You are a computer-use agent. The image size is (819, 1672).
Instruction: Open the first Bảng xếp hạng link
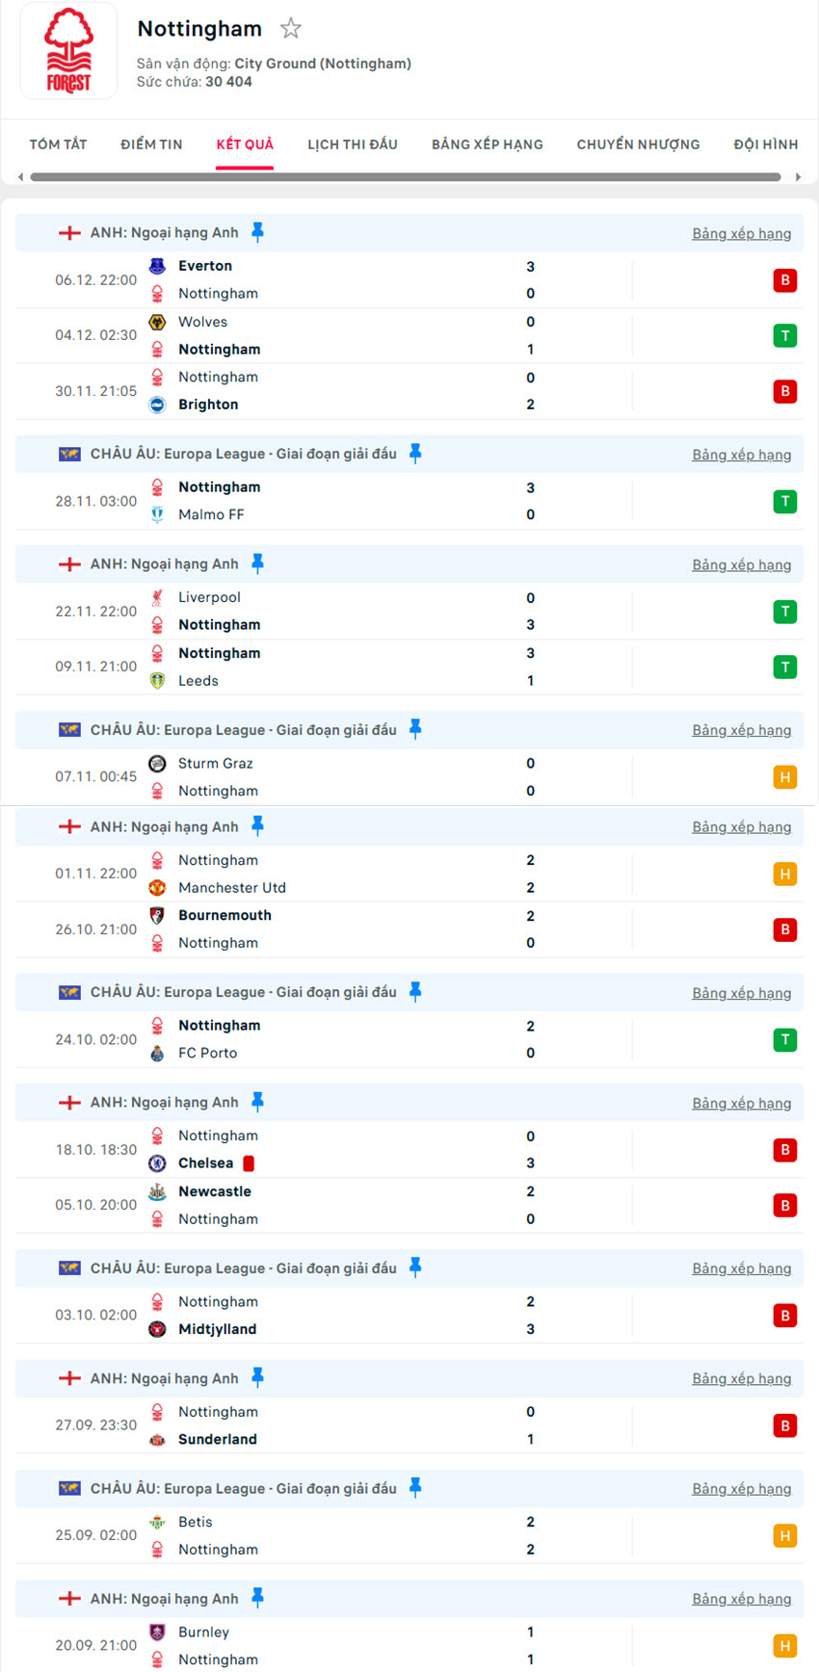click(x=741, y=233)
